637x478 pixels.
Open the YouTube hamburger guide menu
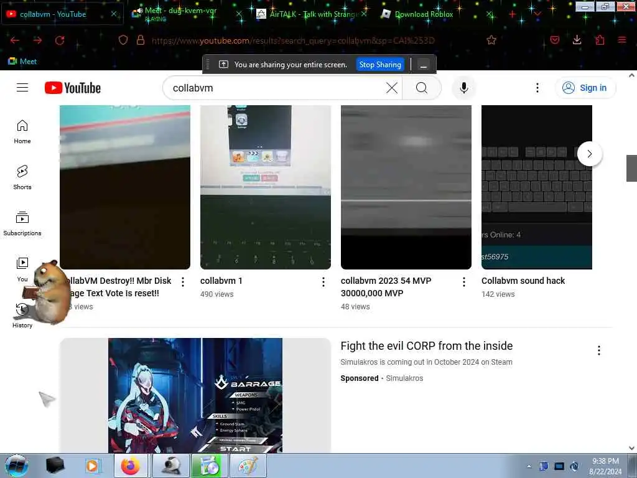pos(22,88)
